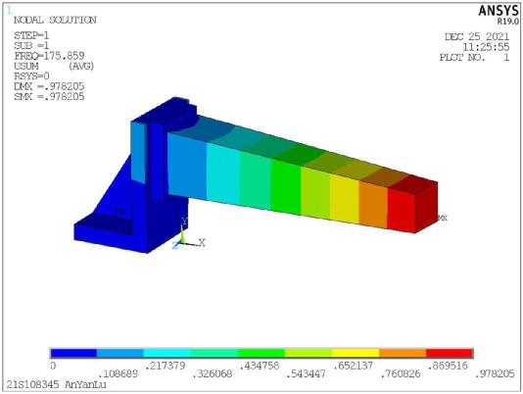The height and width of the screenshot is (394, 523).
Task: Click the red end face of beam
Action: click(427, 208)
